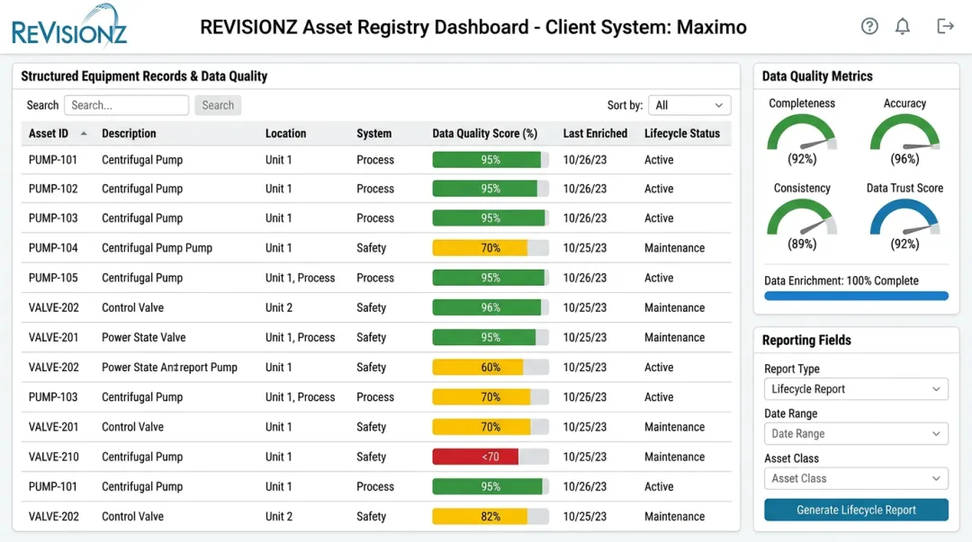The height and width of the screenshot is (542, 972).
Task: Open the Asset Class dropdown
Action: coord(856,478)
